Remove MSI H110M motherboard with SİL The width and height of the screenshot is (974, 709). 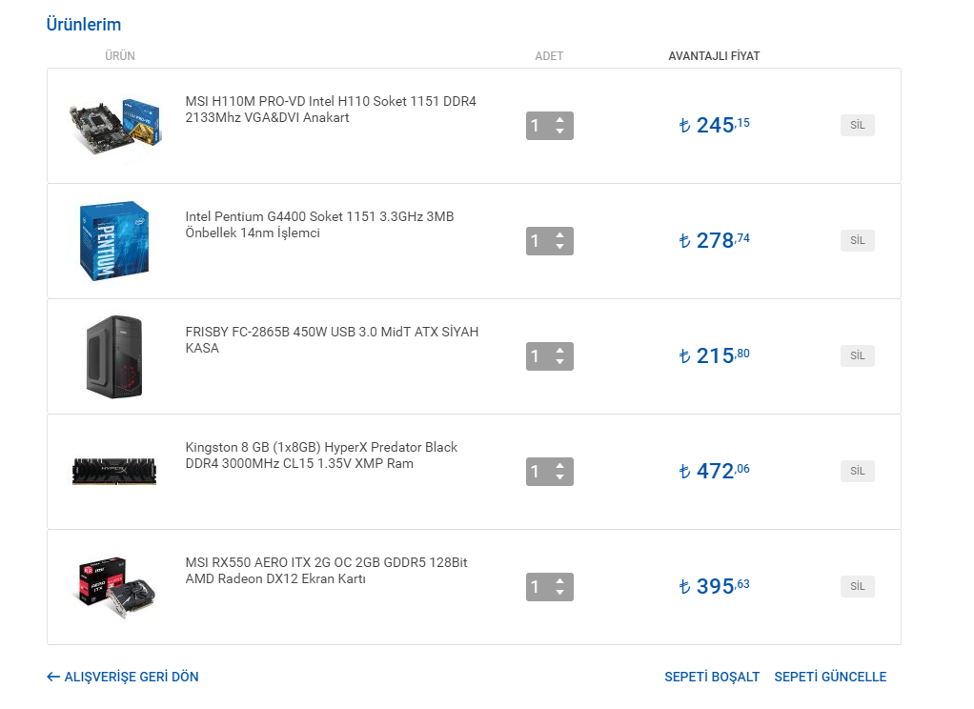click(857, 125)
